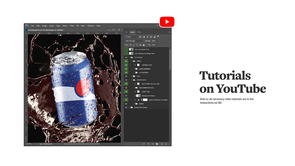Filter layers by smart object icon
Viewport: 295px width, 166px height.
tap(155, 37)
